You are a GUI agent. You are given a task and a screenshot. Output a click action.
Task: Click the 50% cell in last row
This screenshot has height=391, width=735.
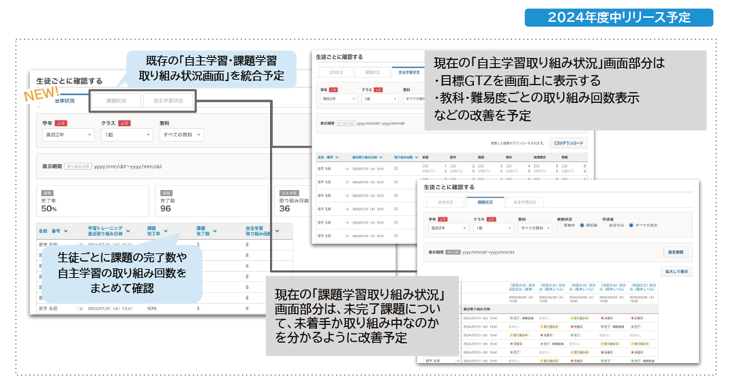click(152, 309)
